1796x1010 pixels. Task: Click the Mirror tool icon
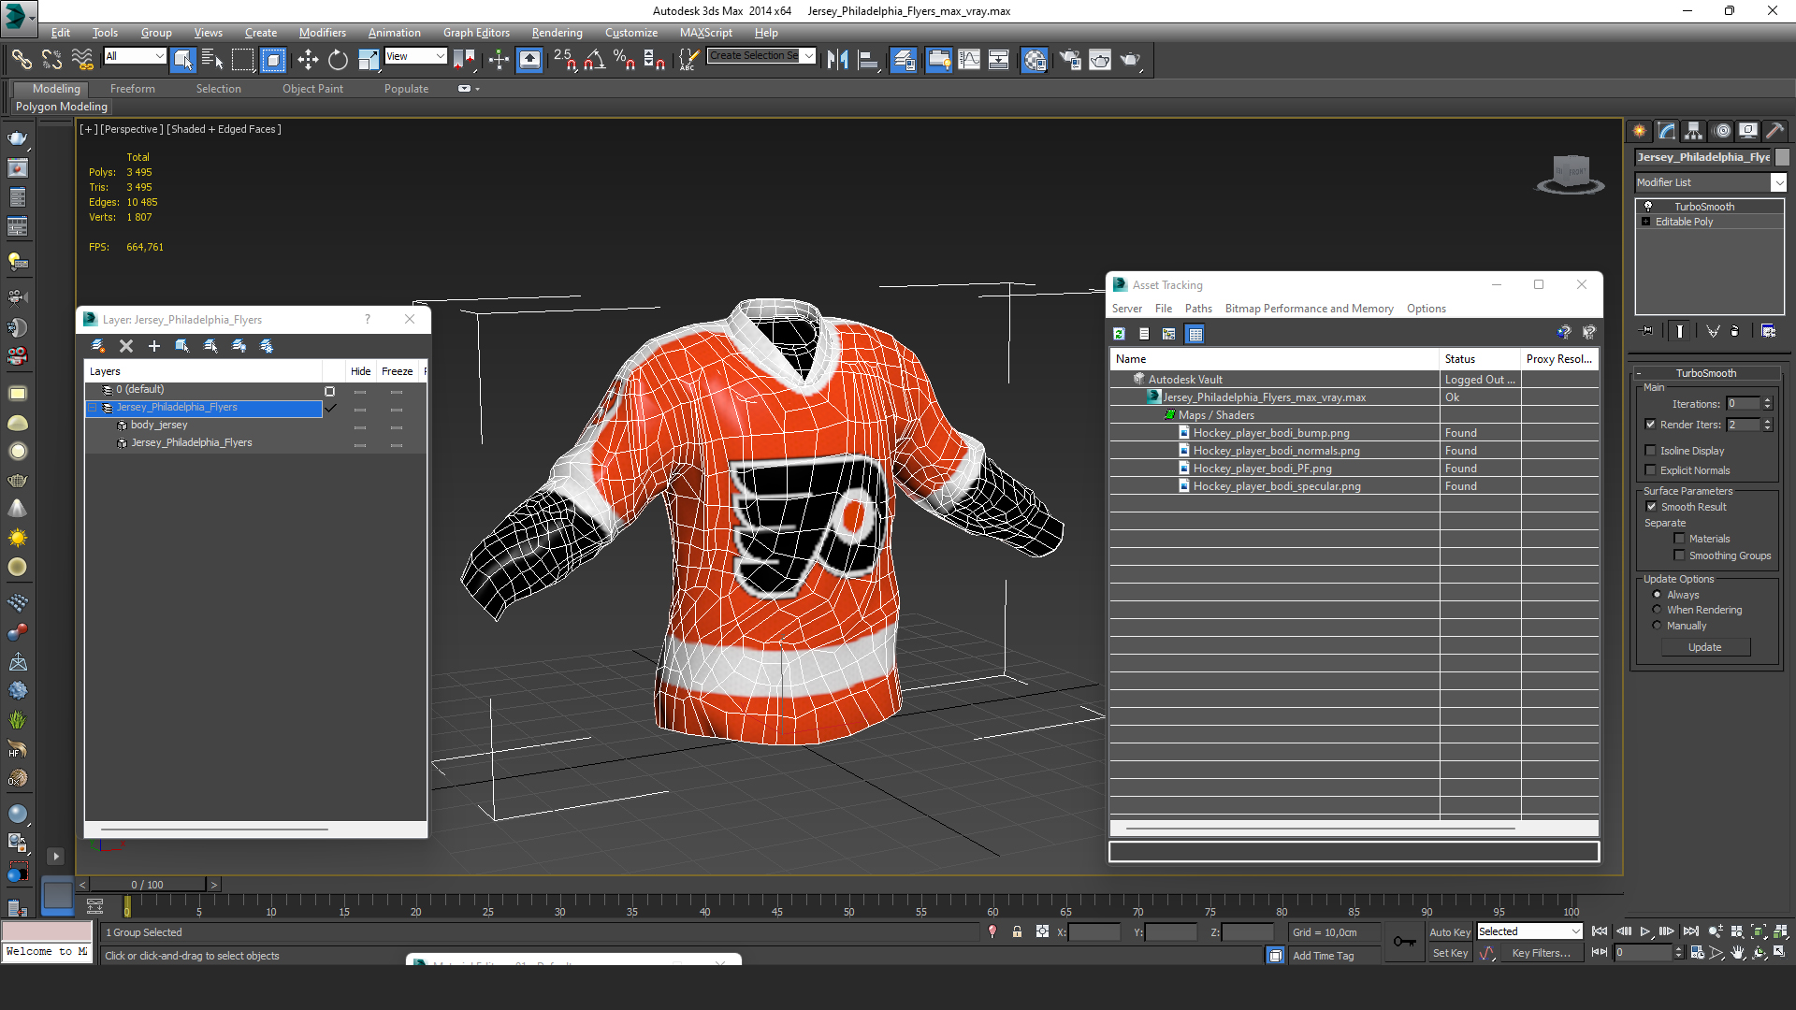tap(837, 60)
